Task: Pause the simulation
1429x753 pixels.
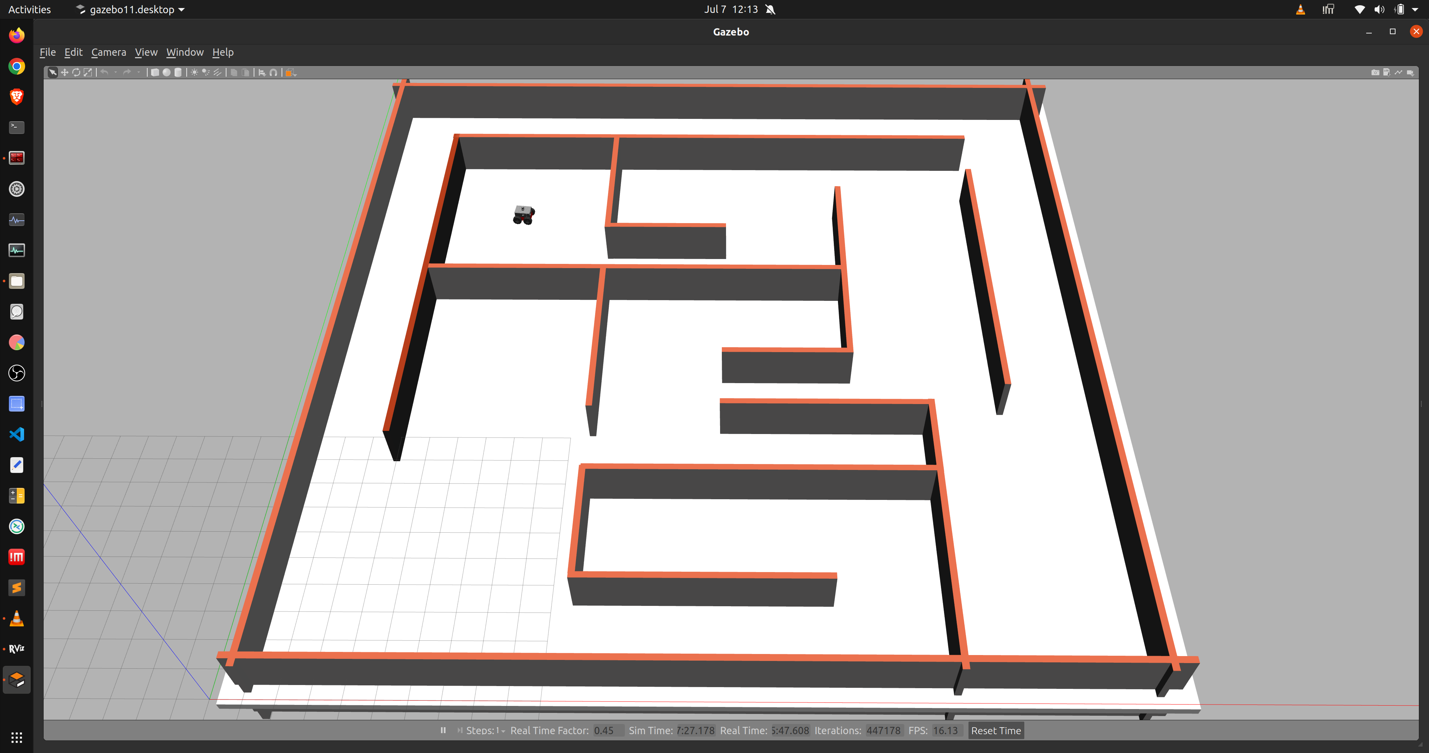Action: (x=443, y=730)
